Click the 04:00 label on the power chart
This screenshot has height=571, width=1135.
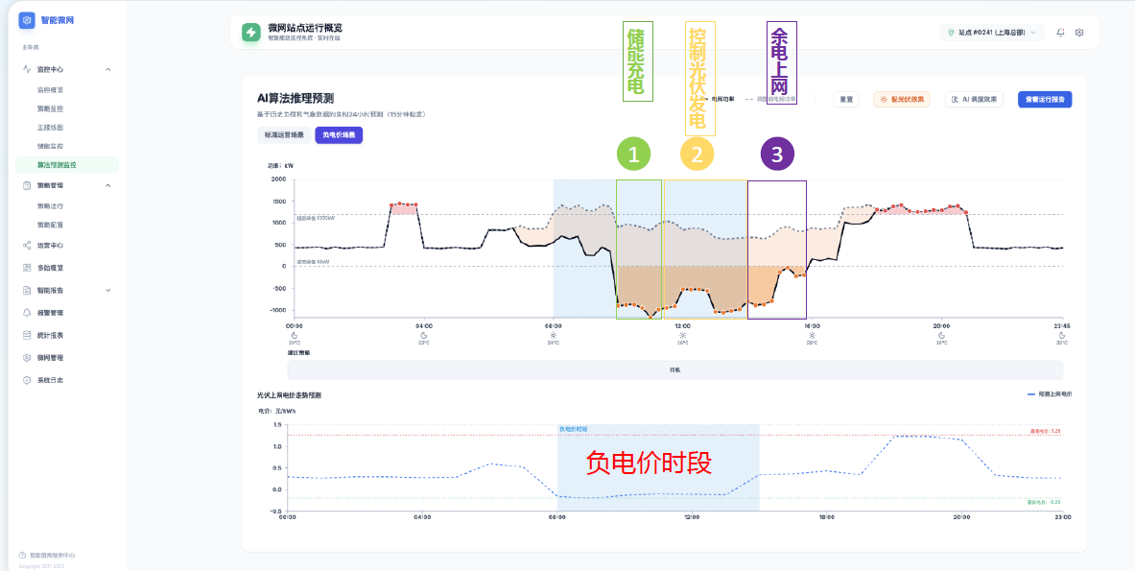[x=423, y=325]
